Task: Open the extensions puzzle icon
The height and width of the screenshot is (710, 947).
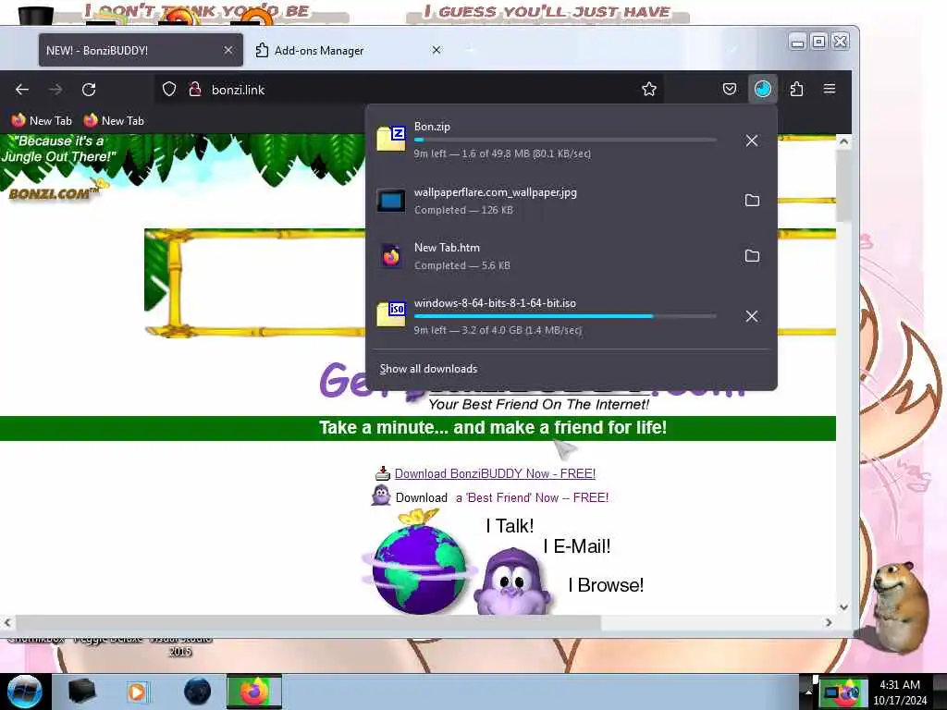Action: pos(796,90)
